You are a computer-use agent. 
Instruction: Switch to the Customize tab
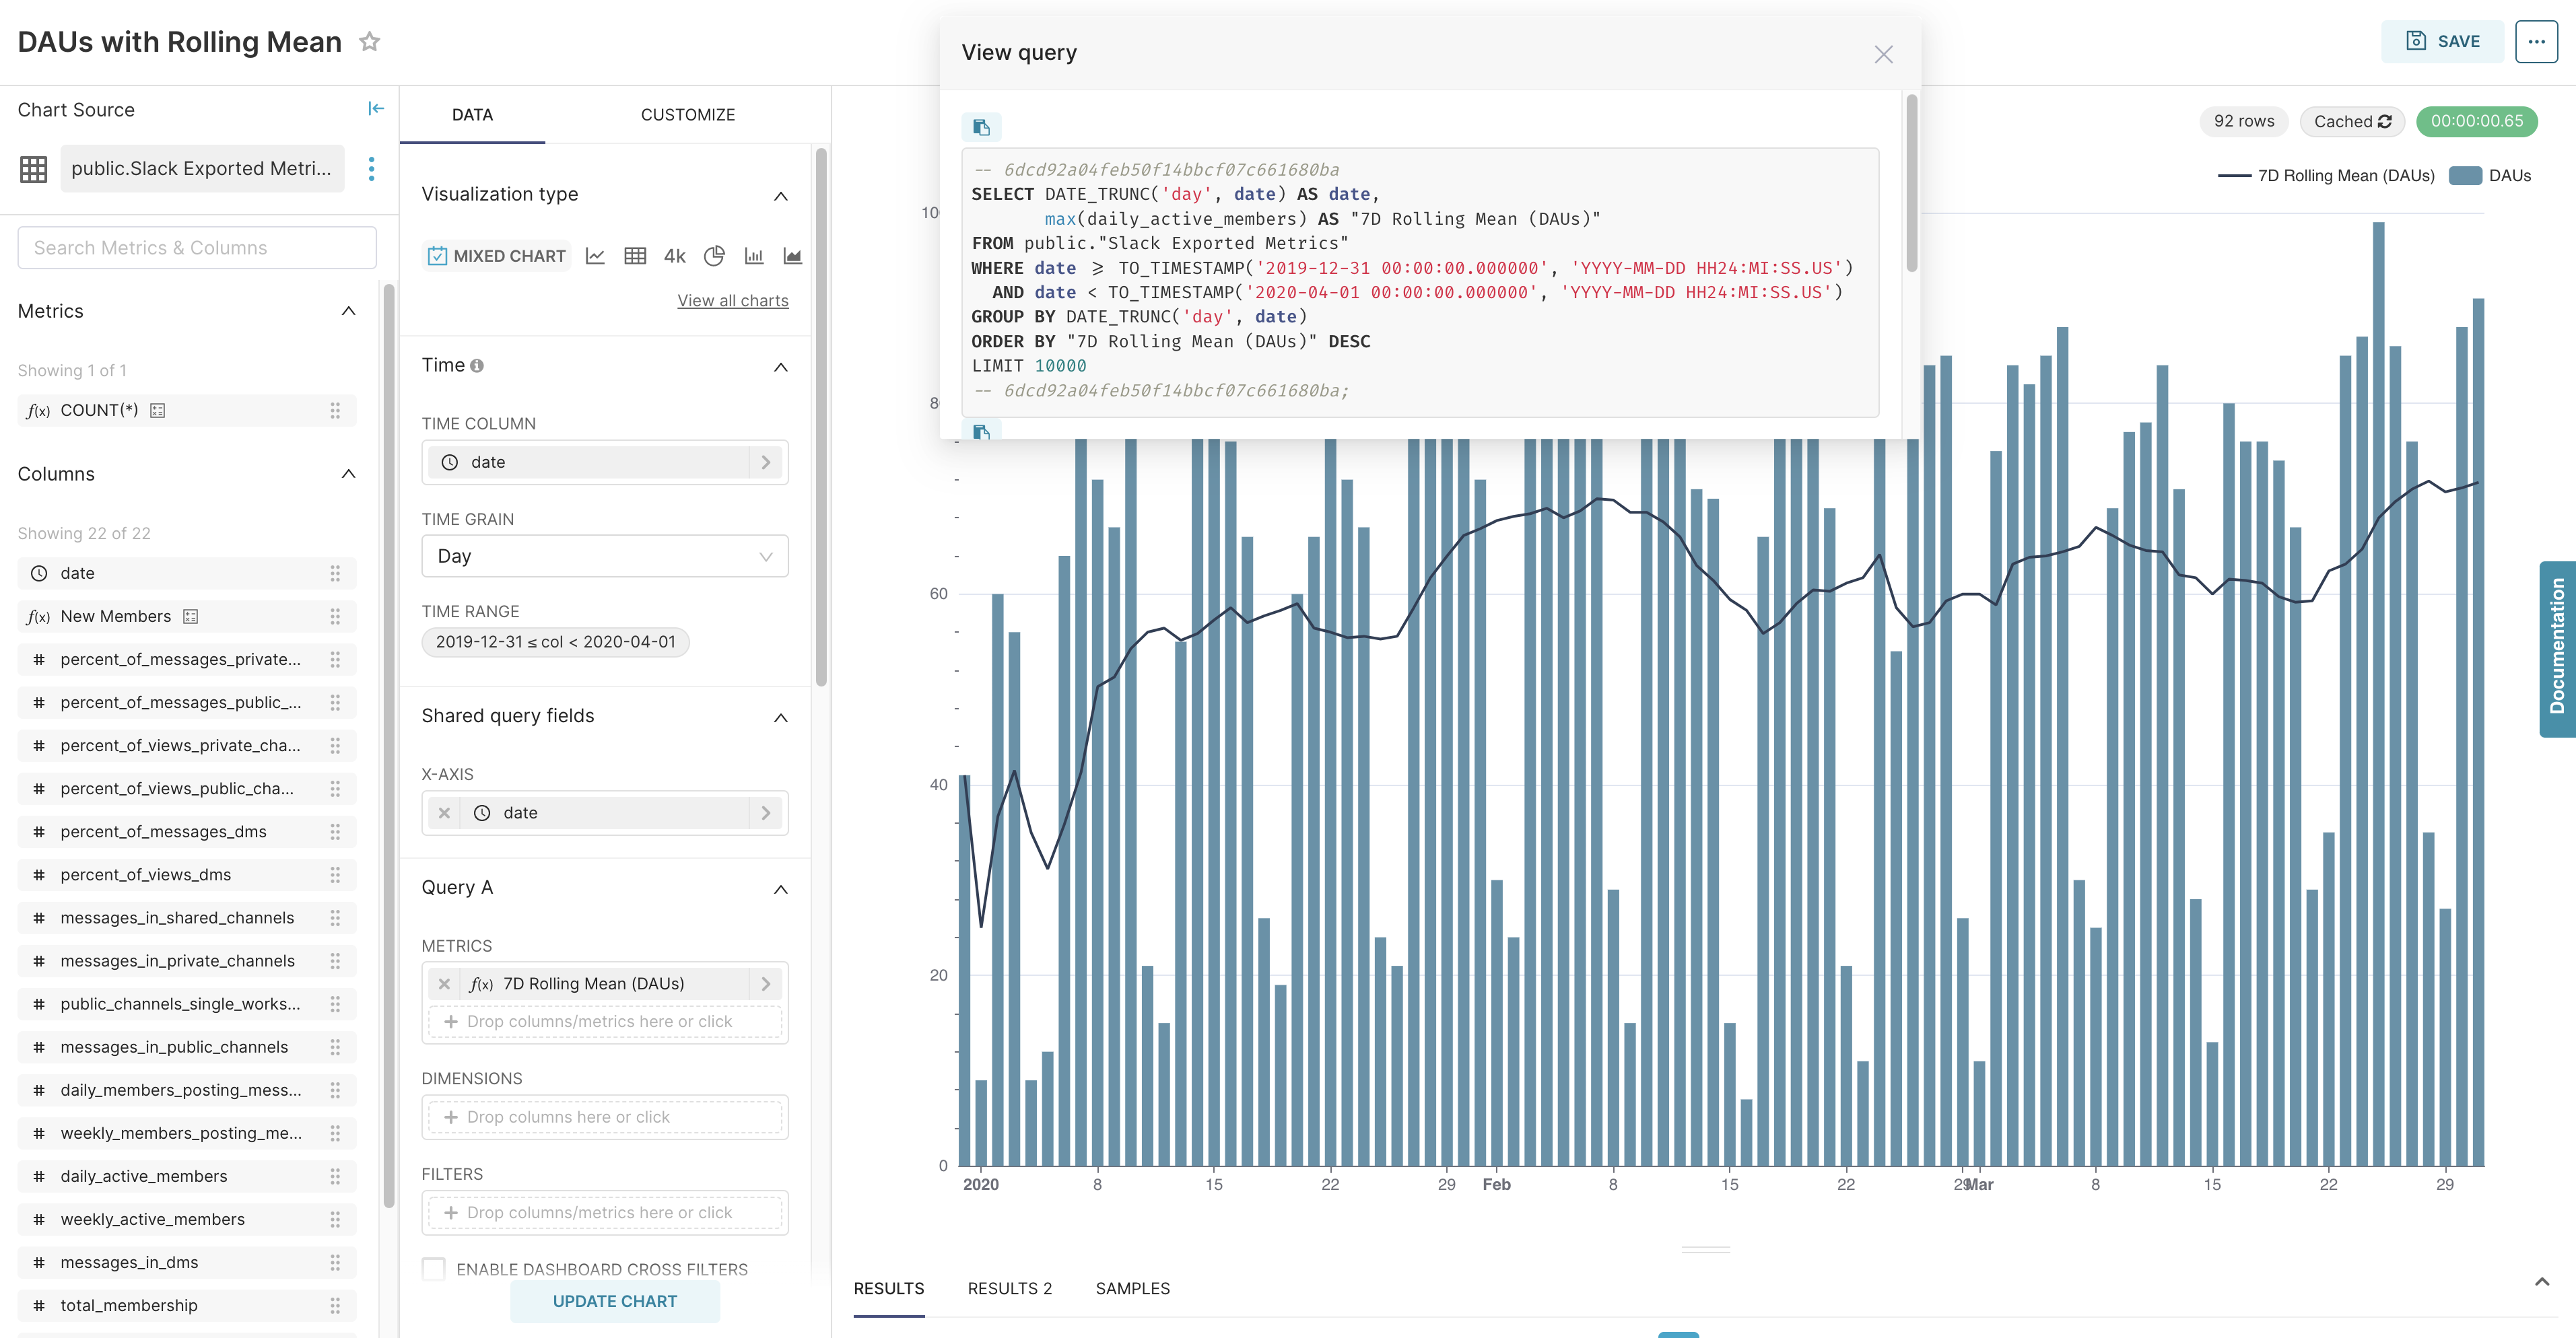pyautogui.click(x=687, y=115)
